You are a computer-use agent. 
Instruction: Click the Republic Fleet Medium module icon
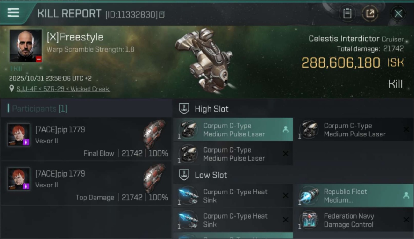coord(309,196)
